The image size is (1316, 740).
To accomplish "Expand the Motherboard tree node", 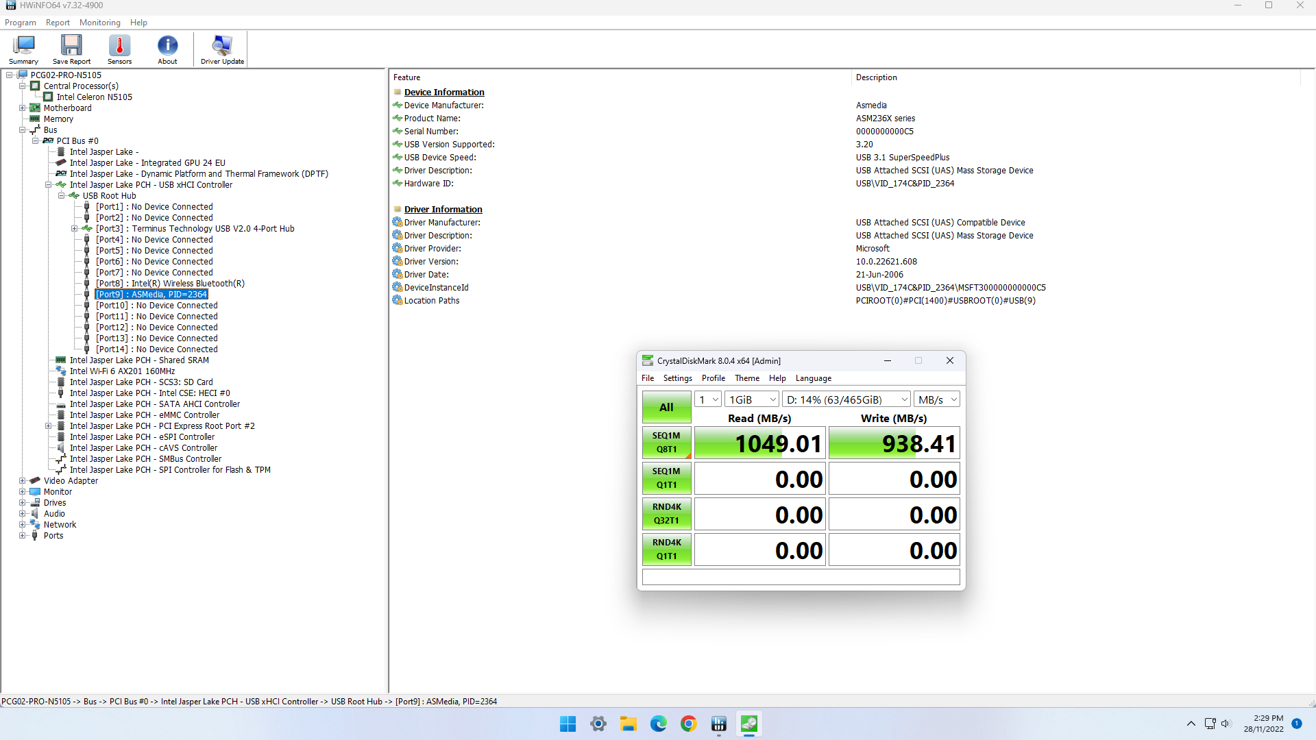I will [23, 108].
